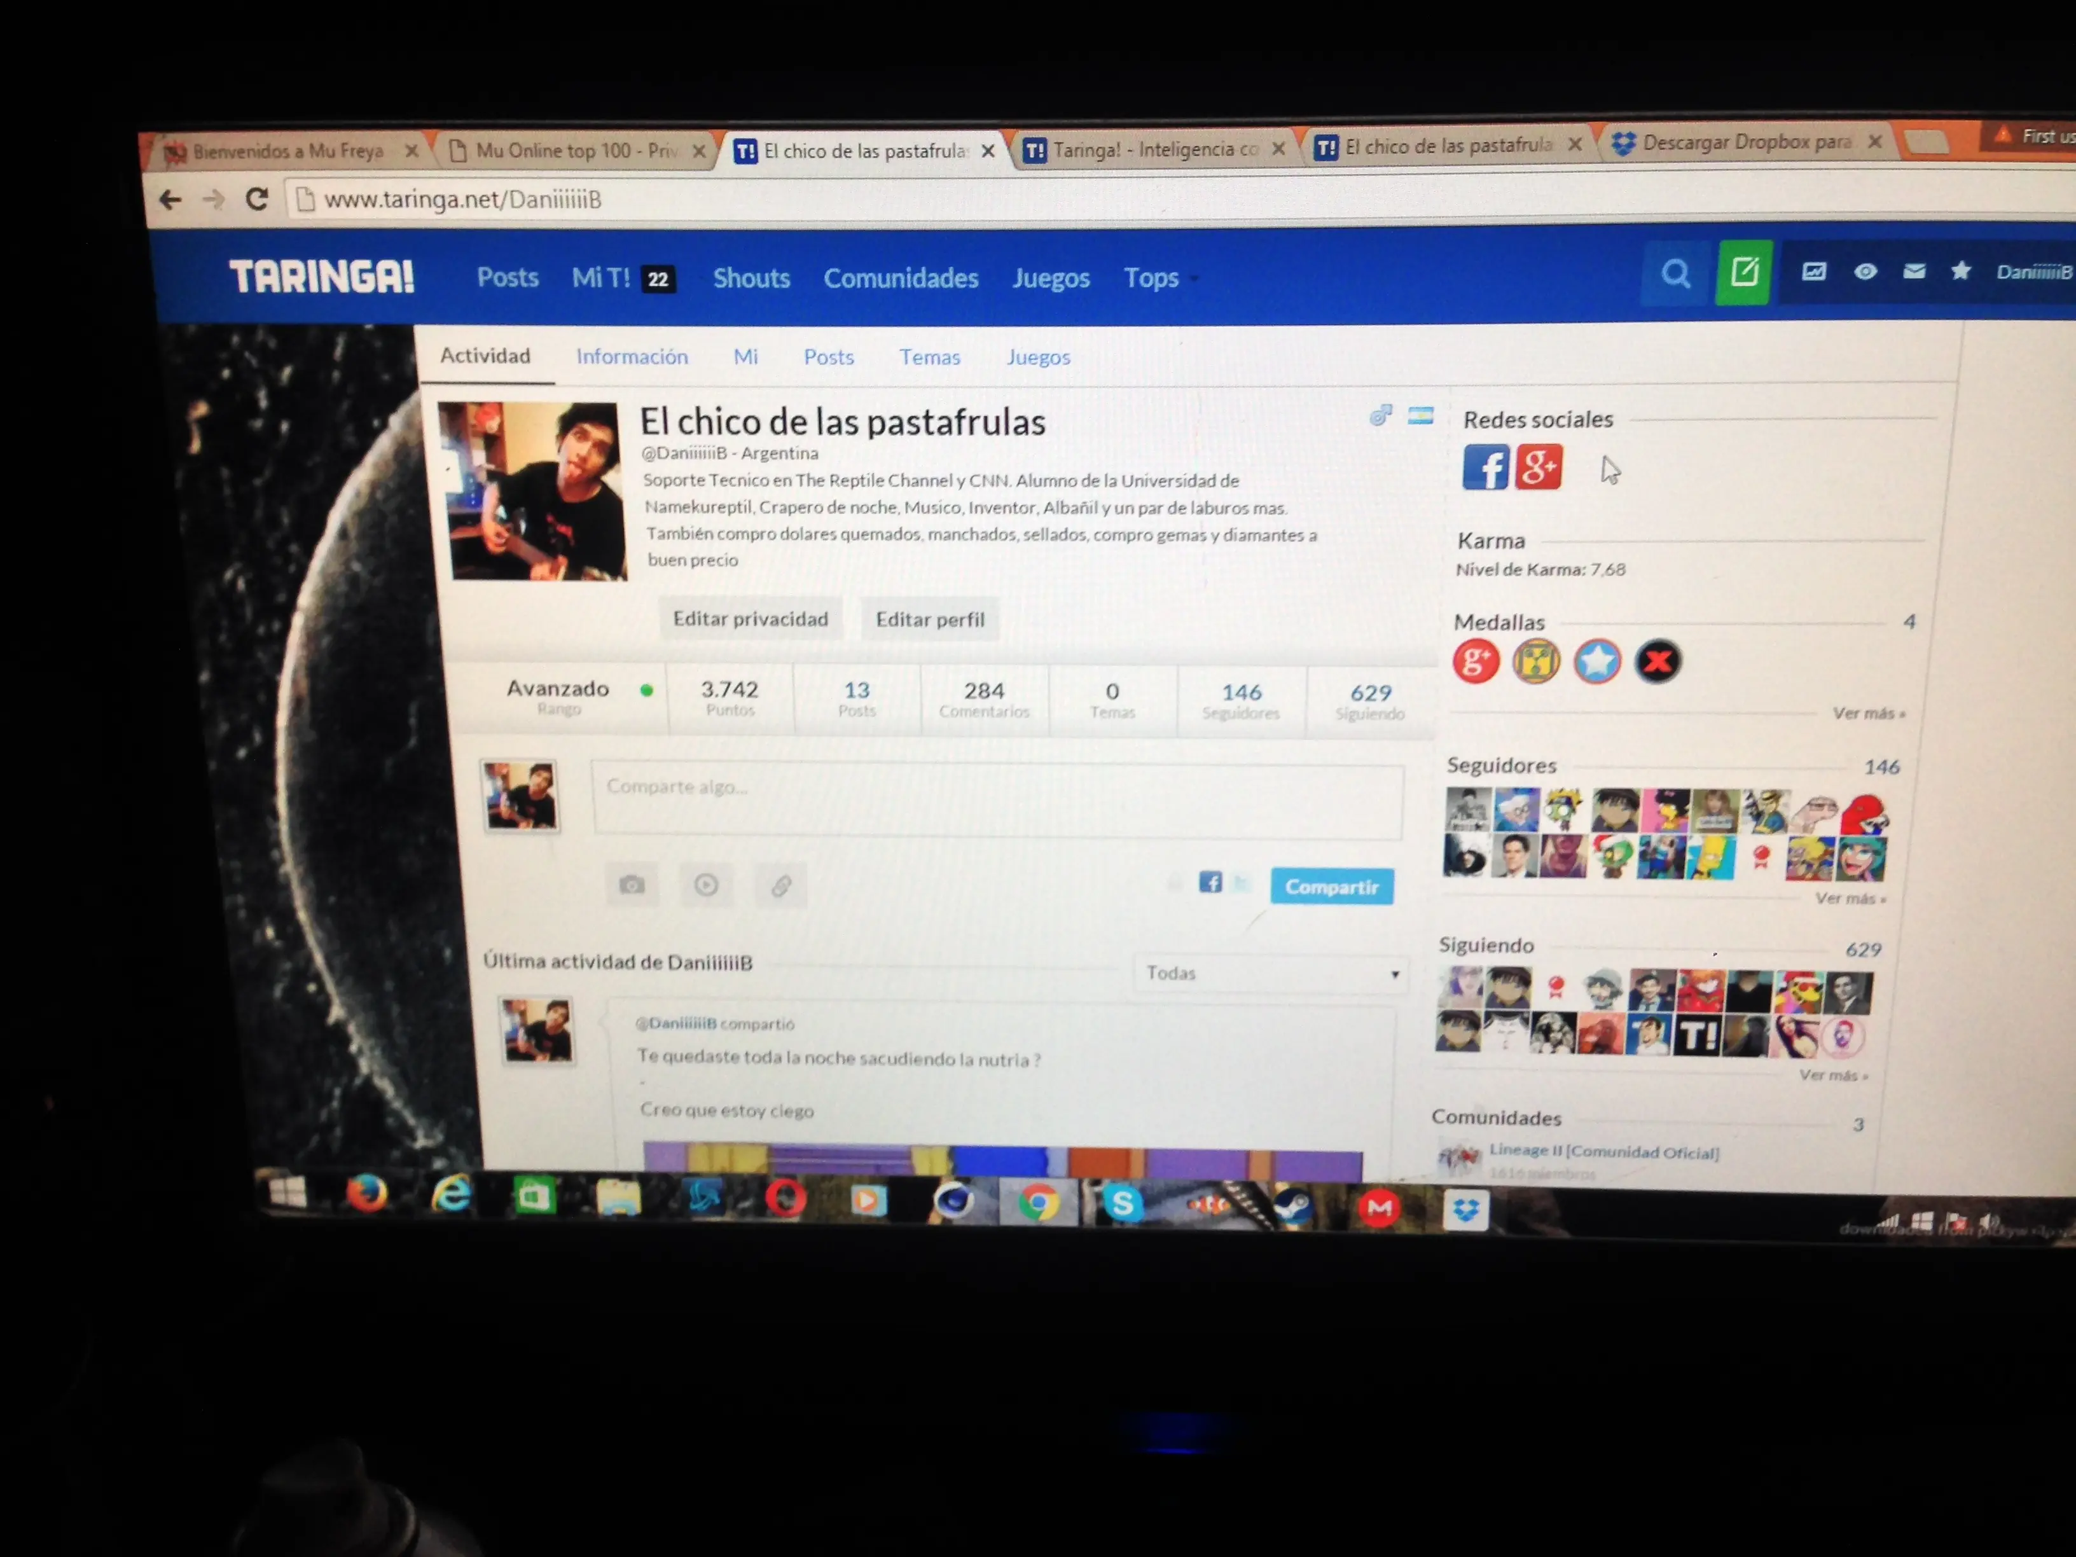The image size is (2076, 1557).
Task: Click the Windows Start button
Action: click(x=287, y=1192)
